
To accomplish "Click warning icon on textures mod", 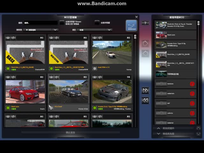I will pos(192,84).
